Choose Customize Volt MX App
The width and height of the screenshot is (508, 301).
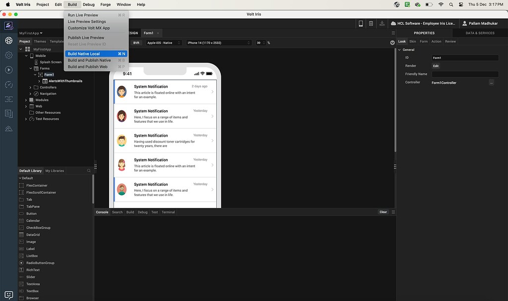tap(96, 28)
